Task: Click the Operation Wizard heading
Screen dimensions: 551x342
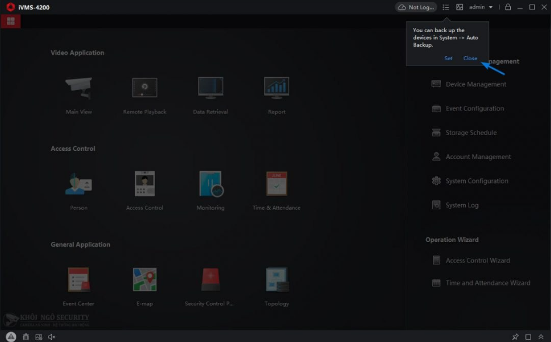Action: pos(452,240)
